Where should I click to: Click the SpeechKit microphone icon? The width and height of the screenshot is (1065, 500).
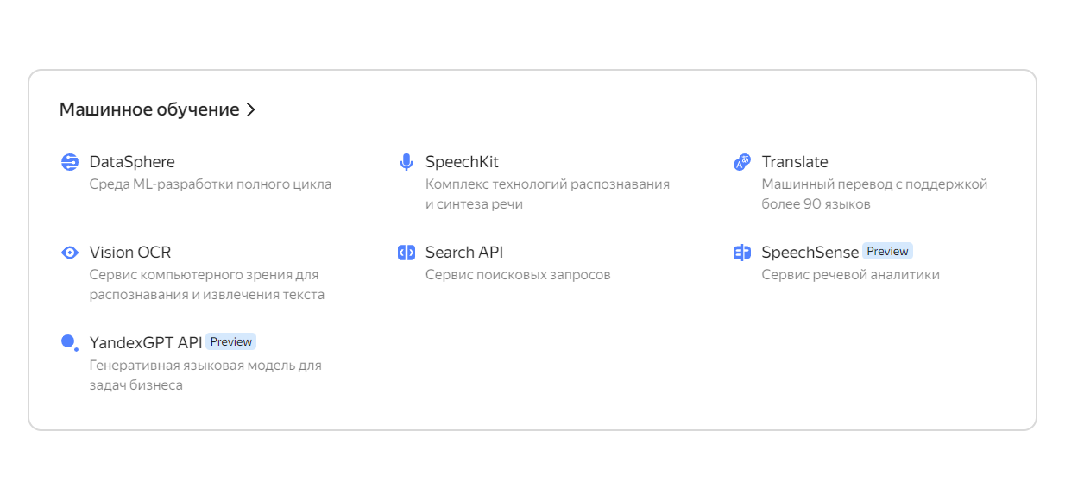(x=406, y=162)
